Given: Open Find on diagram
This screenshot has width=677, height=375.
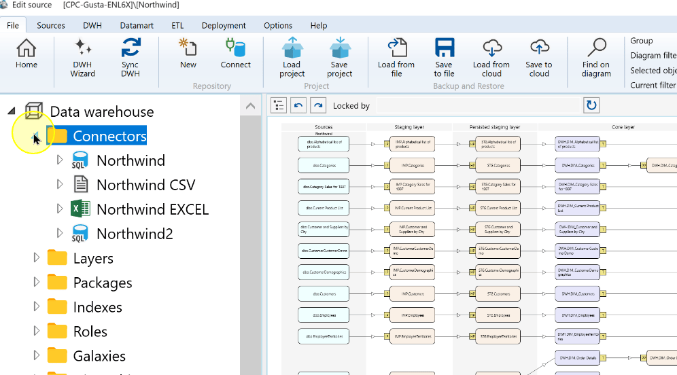Looking at the screenshot, I should pos(596,58).
